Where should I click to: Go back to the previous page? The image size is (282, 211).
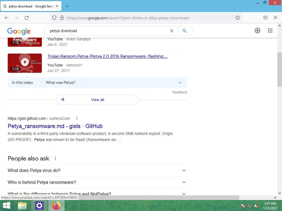(7, 18)
